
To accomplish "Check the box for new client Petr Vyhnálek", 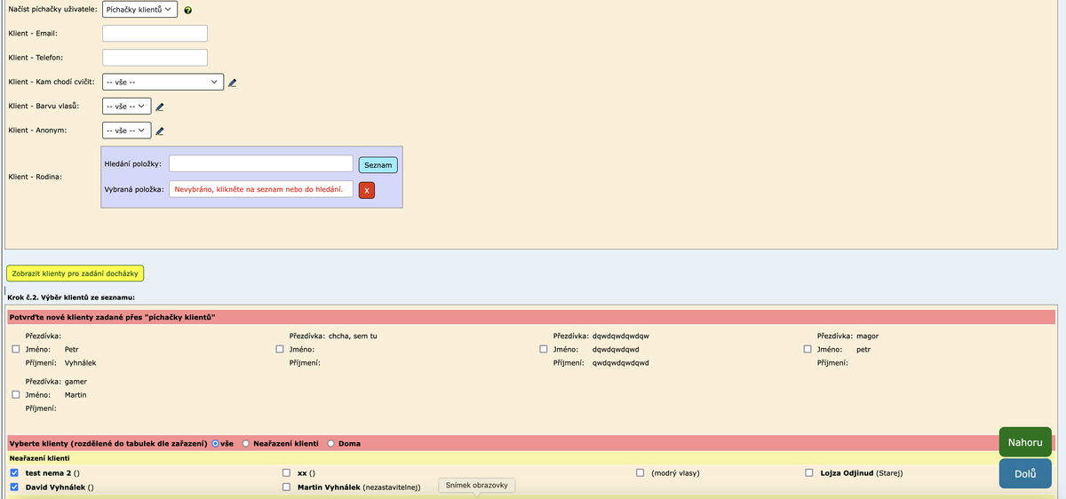I will tap(16, 350).
